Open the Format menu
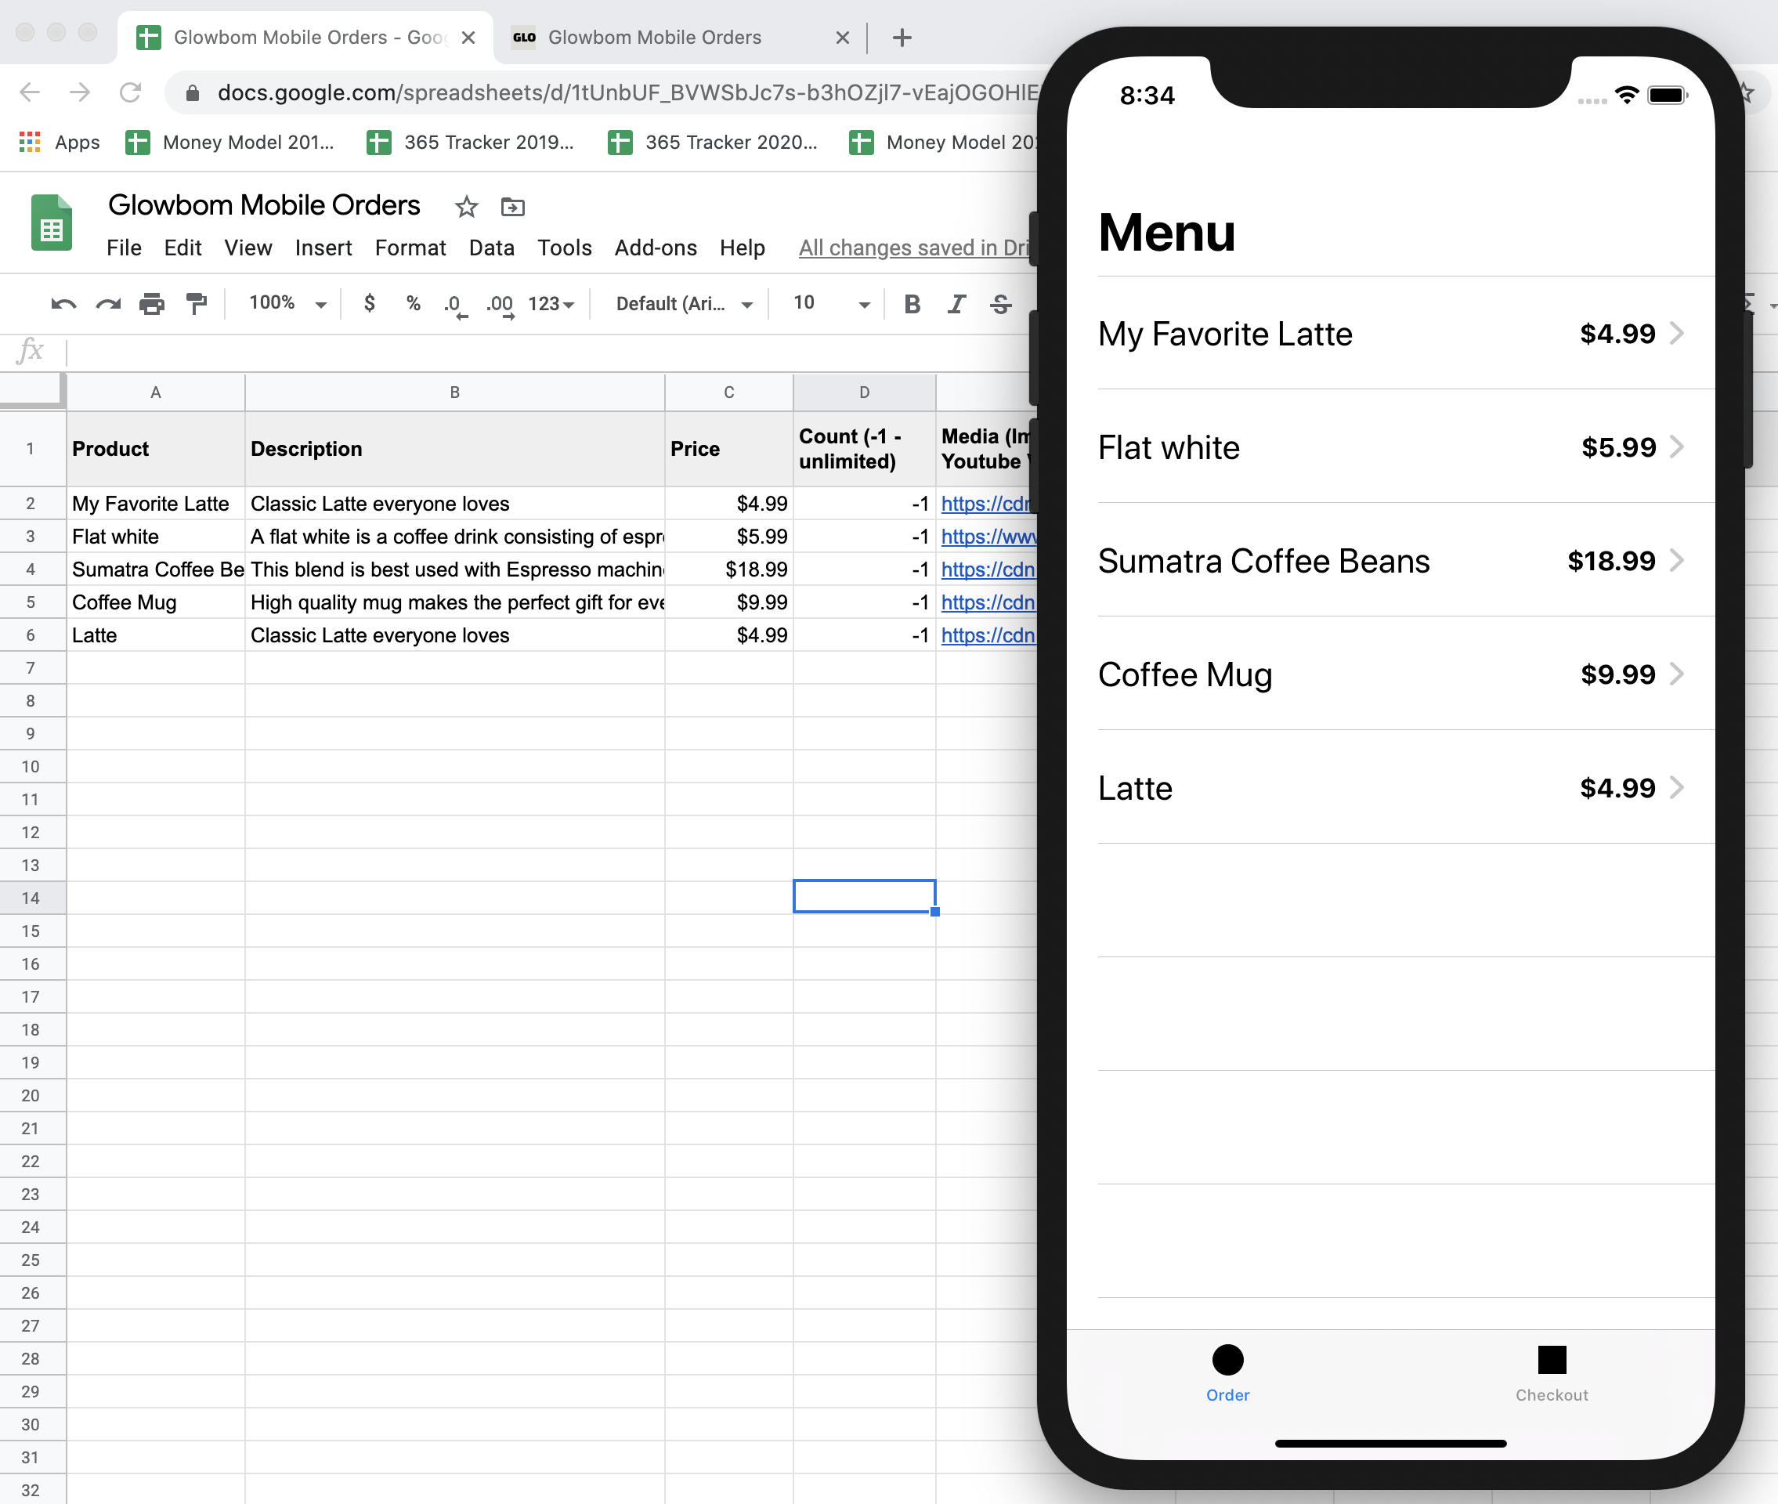 [410, 248]
